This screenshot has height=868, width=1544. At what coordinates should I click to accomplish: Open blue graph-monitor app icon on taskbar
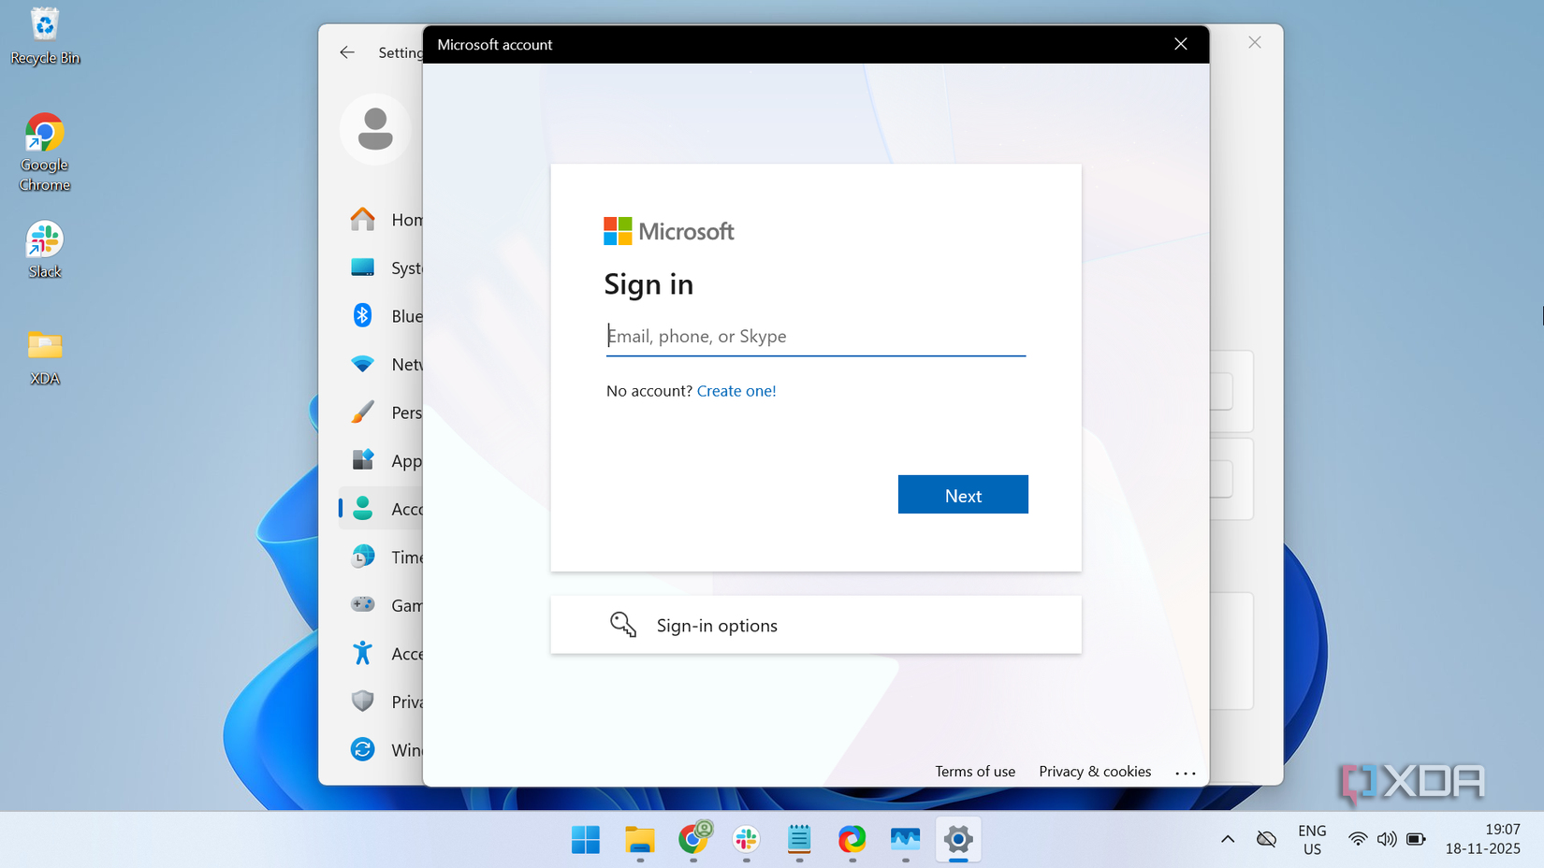(905, 840)
